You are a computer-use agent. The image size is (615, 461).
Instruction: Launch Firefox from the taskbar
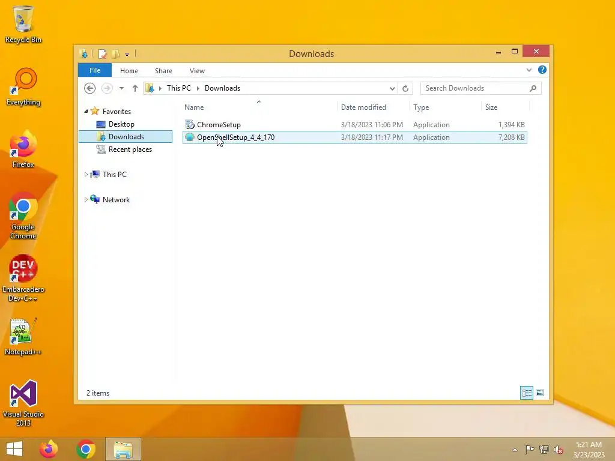(x=49, y=449)
